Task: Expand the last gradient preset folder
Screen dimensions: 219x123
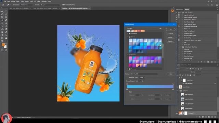Action: [128, 69]
